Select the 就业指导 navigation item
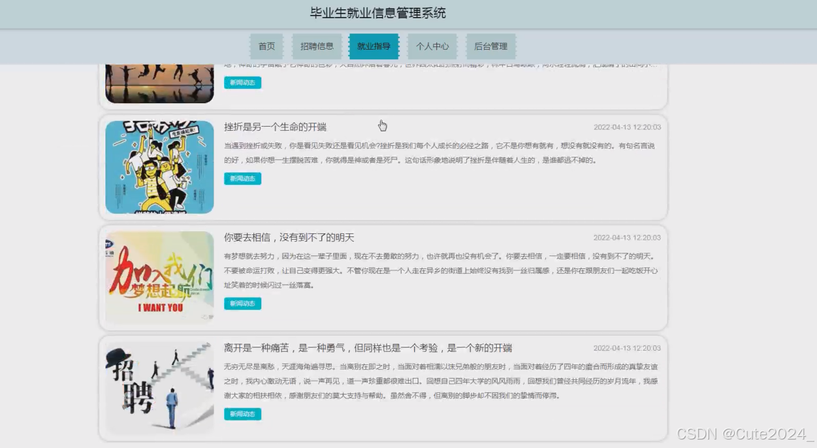The width and height of the screenshot is (817, 448). [373, 46]
